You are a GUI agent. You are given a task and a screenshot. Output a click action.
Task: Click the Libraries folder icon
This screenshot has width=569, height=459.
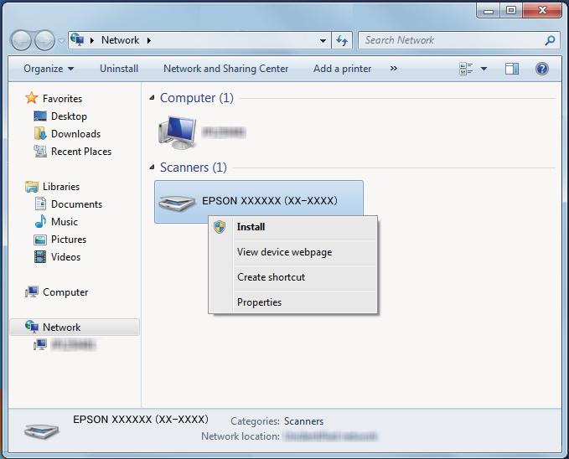point(32,187)
